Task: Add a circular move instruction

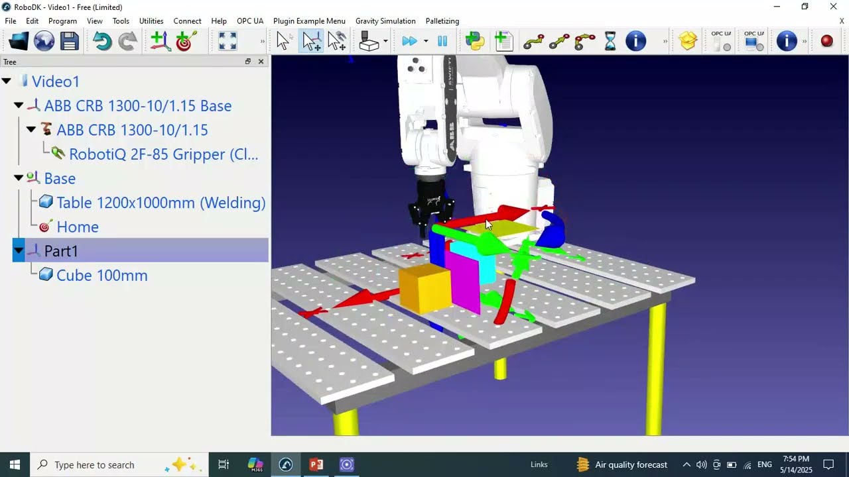Action: pyautogui.click(x=584, y=42)
